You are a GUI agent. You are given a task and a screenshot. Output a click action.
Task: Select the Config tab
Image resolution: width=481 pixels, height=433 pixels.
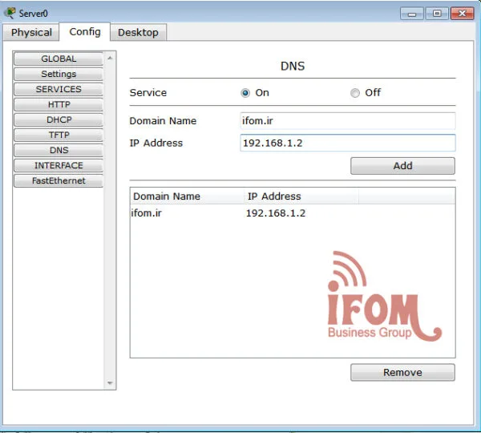point(85,31)
